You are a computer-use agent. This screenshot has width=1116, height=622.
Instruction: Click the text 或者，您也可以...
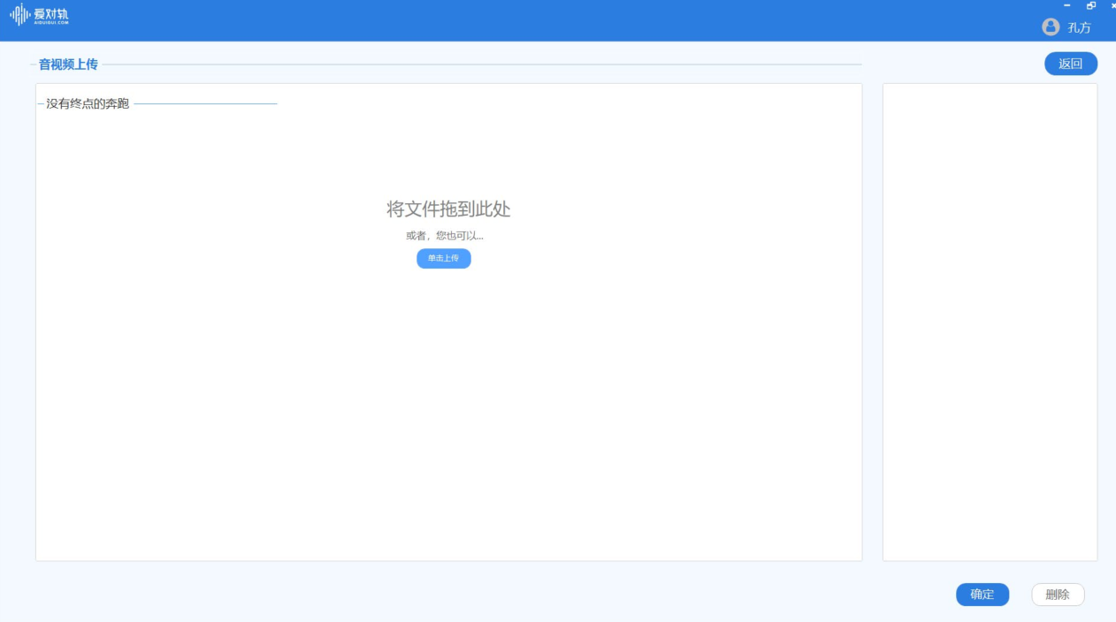(x=443, y=235)
